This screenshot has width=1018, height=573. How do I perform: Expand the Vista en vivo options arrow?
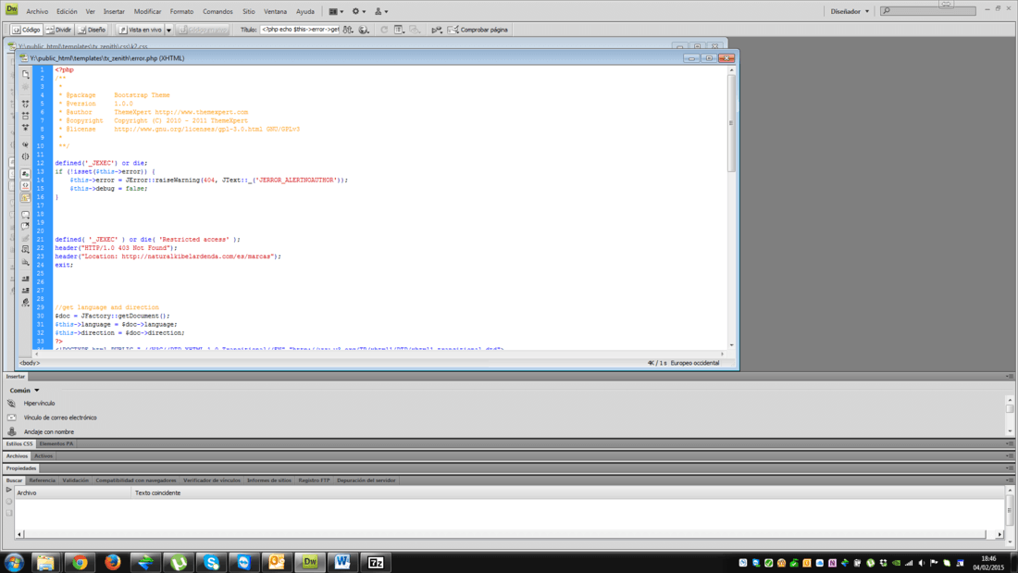tap(168, 30)
